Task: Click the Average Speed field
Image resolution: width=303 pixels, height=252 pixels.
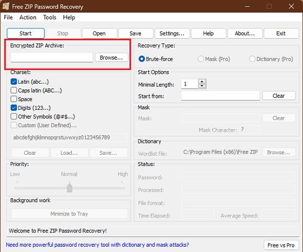Action: (x=278, y=214)
